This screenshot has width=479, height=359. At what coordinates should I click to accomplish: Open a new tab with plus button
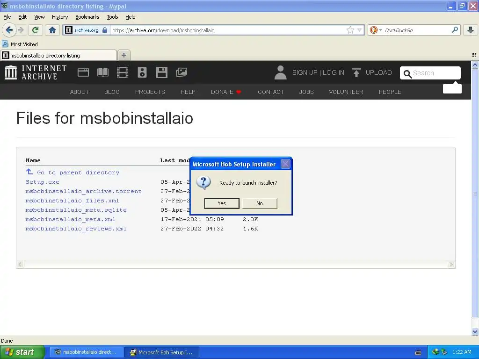[123, 55]
